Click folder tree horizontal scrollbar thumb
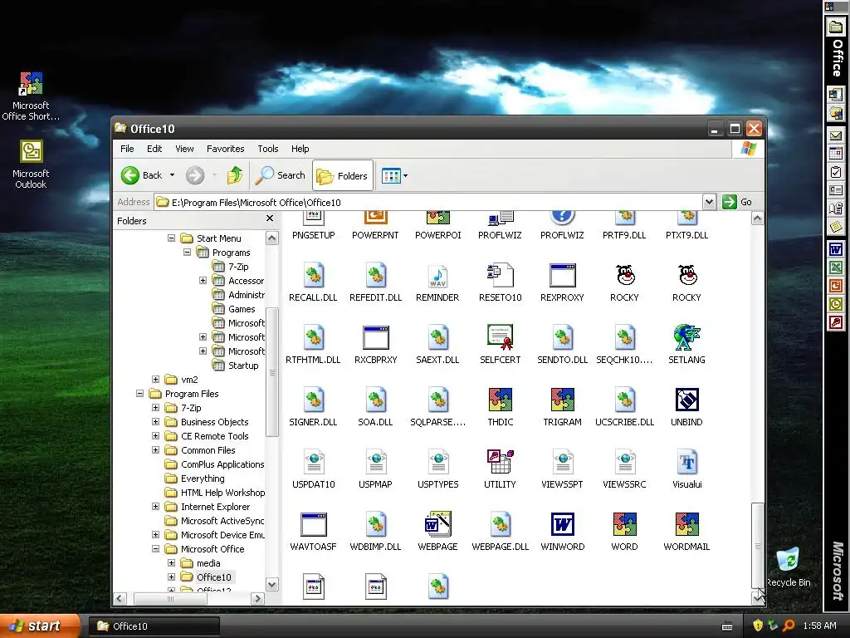 170,598
